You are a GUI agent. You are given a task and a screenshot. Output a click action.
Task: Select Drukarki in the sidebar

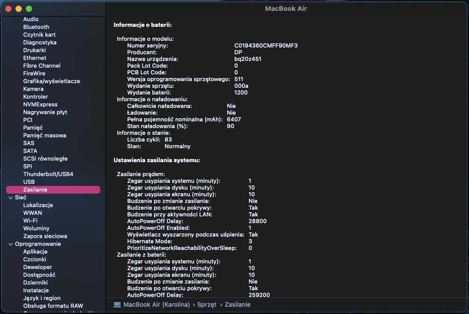point(35,50)
